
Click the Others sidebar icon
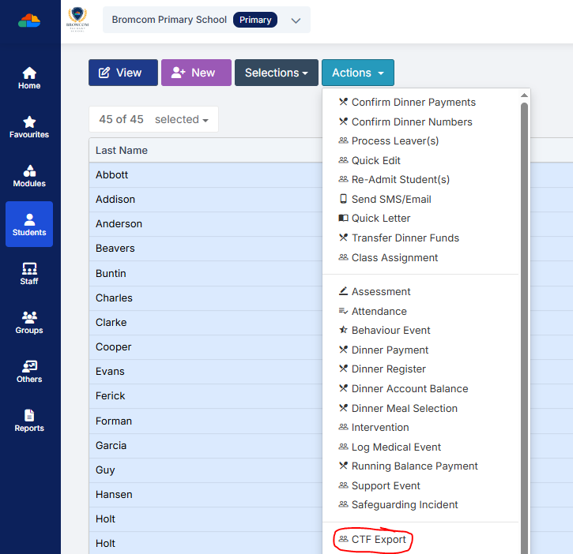click(29, 371)
